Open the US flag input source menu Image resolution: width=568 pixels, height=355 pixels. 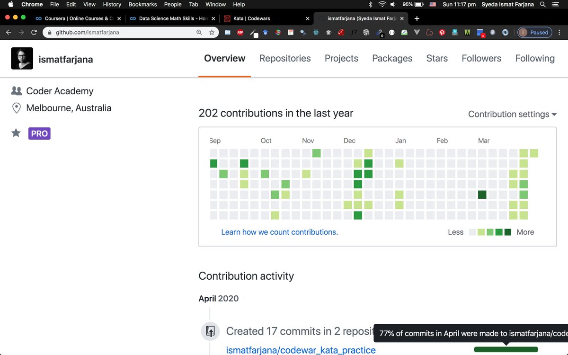coord(433,4)
